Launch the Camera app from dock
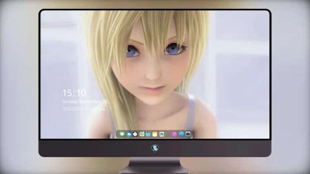This screenshot has width=310, height=174. point(188,134)
